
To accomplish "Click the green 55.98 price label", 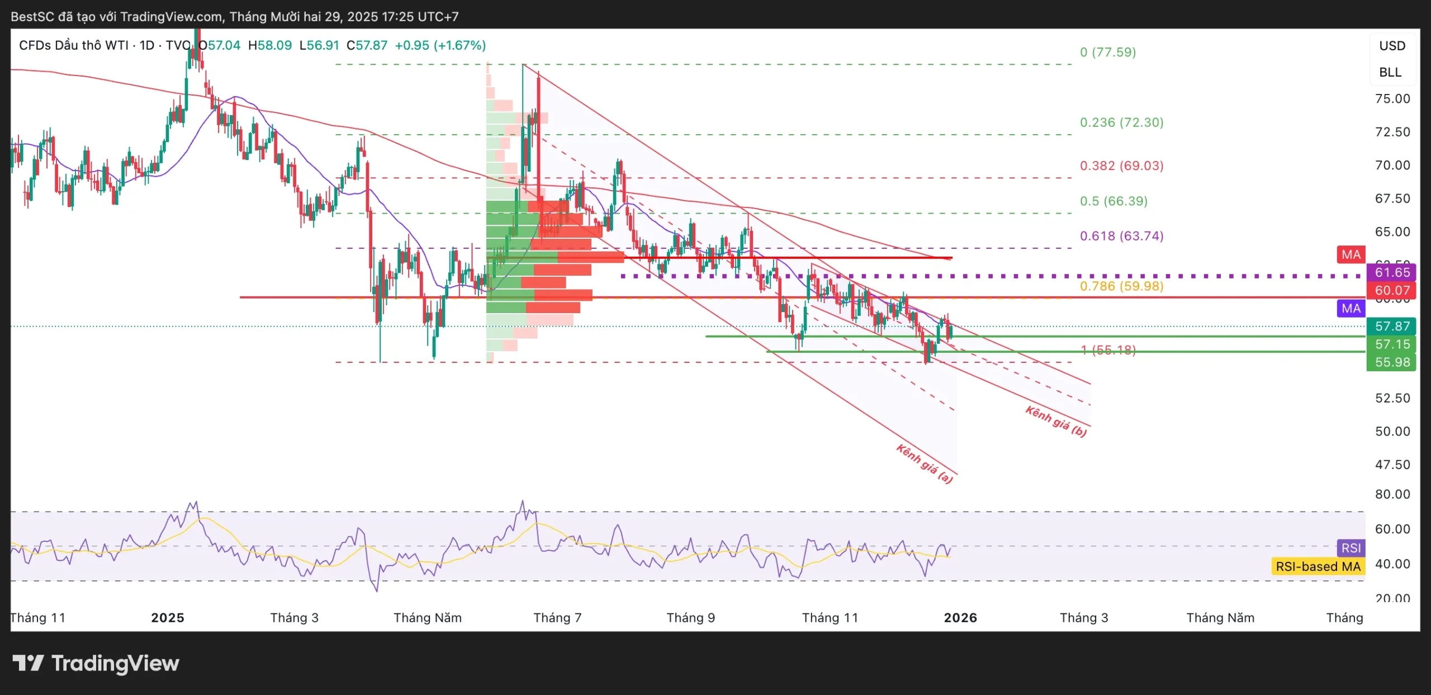I will pyautogui.click(x=1391, y=362).
